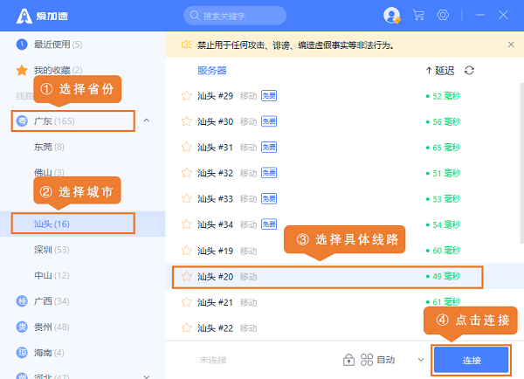The height and width of the screenshot is (379, 524).
Task: Select 中山 (12) city
Action: pos(52,275)
